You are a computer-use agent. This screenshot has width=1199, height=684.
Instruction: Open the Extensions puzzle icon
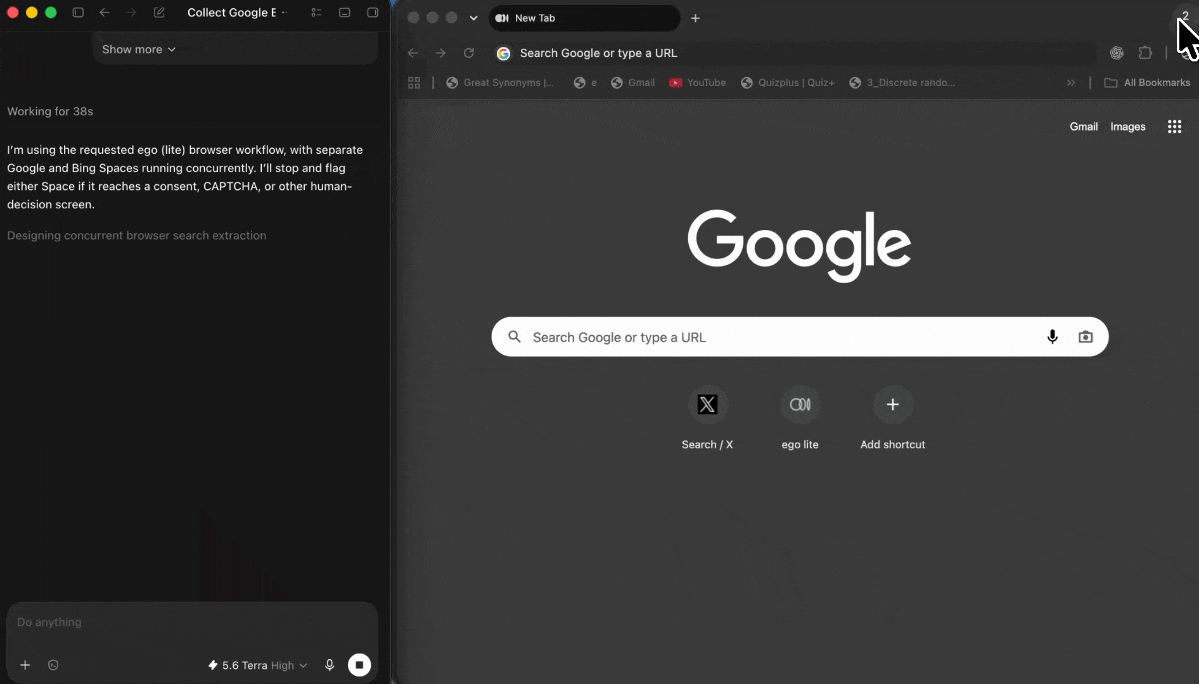coord(1145,53)
